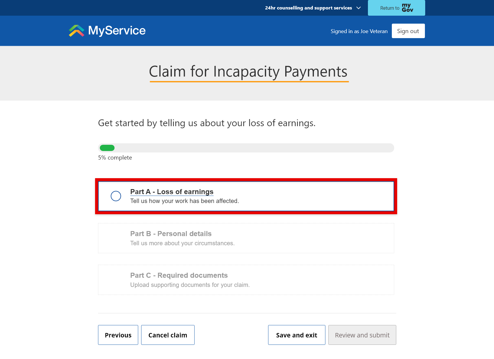Click '5% complete' label
The image size is (494, 359).
(x=115, y=158)
